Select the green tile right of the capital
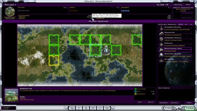 point(116,50)
